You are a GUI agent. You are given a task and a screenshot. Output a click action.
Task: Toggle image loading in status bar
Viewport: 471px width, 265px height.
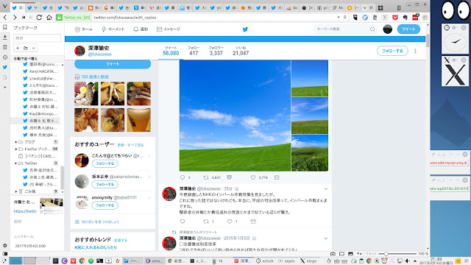(350, 254)
